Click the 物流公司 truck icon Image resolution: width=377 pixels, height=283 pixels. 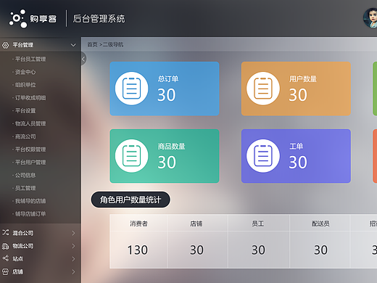(x=5, y=246)
